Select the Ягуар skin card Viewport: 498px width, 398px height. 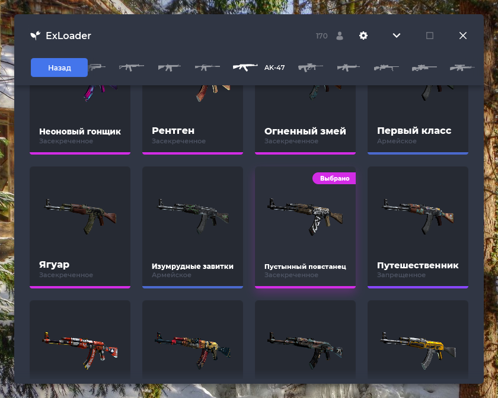(80, 227)
